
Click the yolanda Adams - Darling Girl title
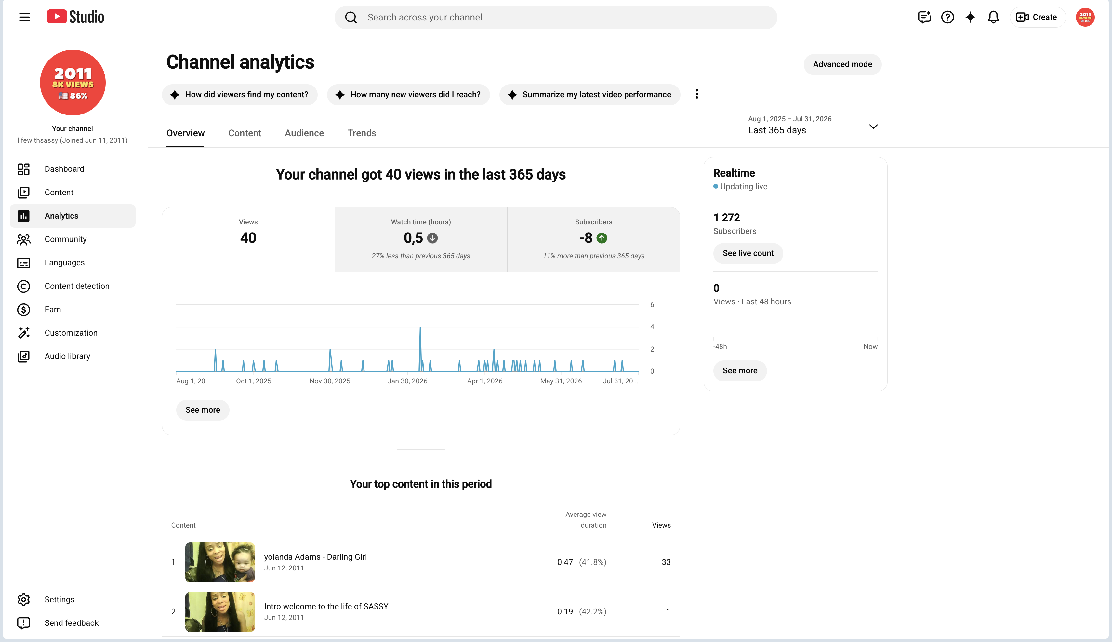click(315, 557)
